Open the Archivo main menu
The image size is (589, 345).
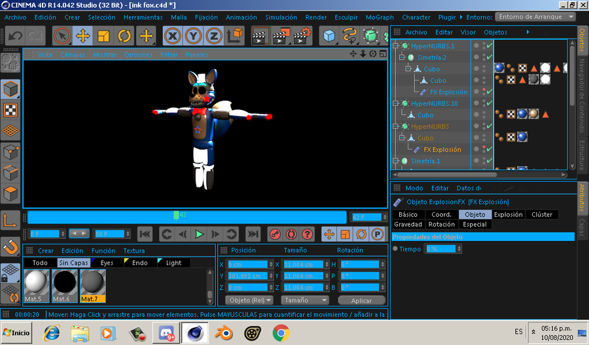pyautogui.click(x=16, y=17)
